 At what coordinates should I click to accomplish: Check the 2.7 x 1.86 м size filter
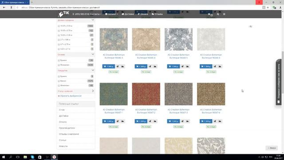click(x=59, y=40)
